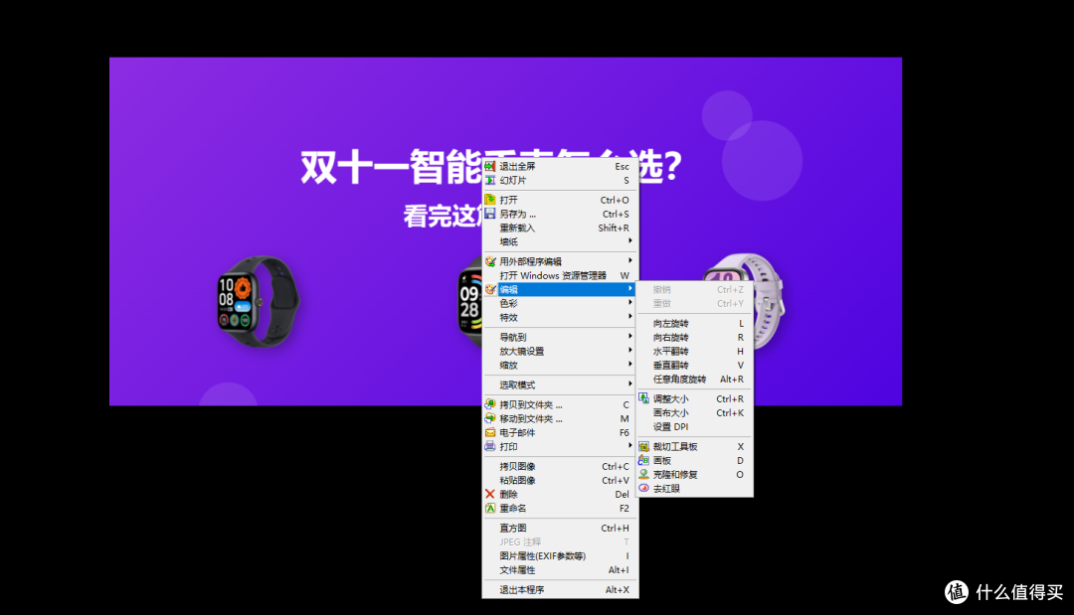This screenshot has height=615, width=1074.
Task: Expand the 缩放 zoom submenu
Action: click(560, 366)
